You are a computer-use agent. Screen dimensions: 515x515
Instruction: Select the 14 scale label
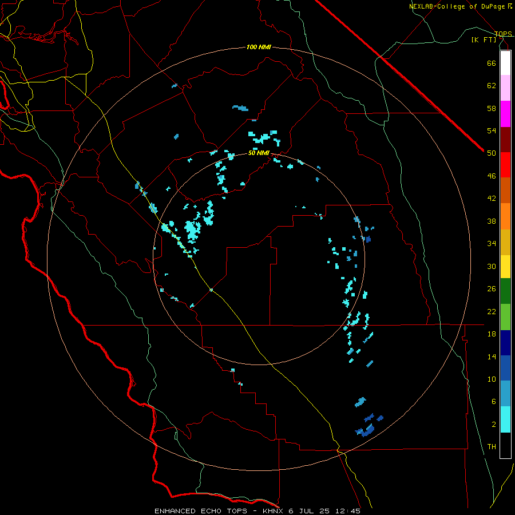pos(492,356)
